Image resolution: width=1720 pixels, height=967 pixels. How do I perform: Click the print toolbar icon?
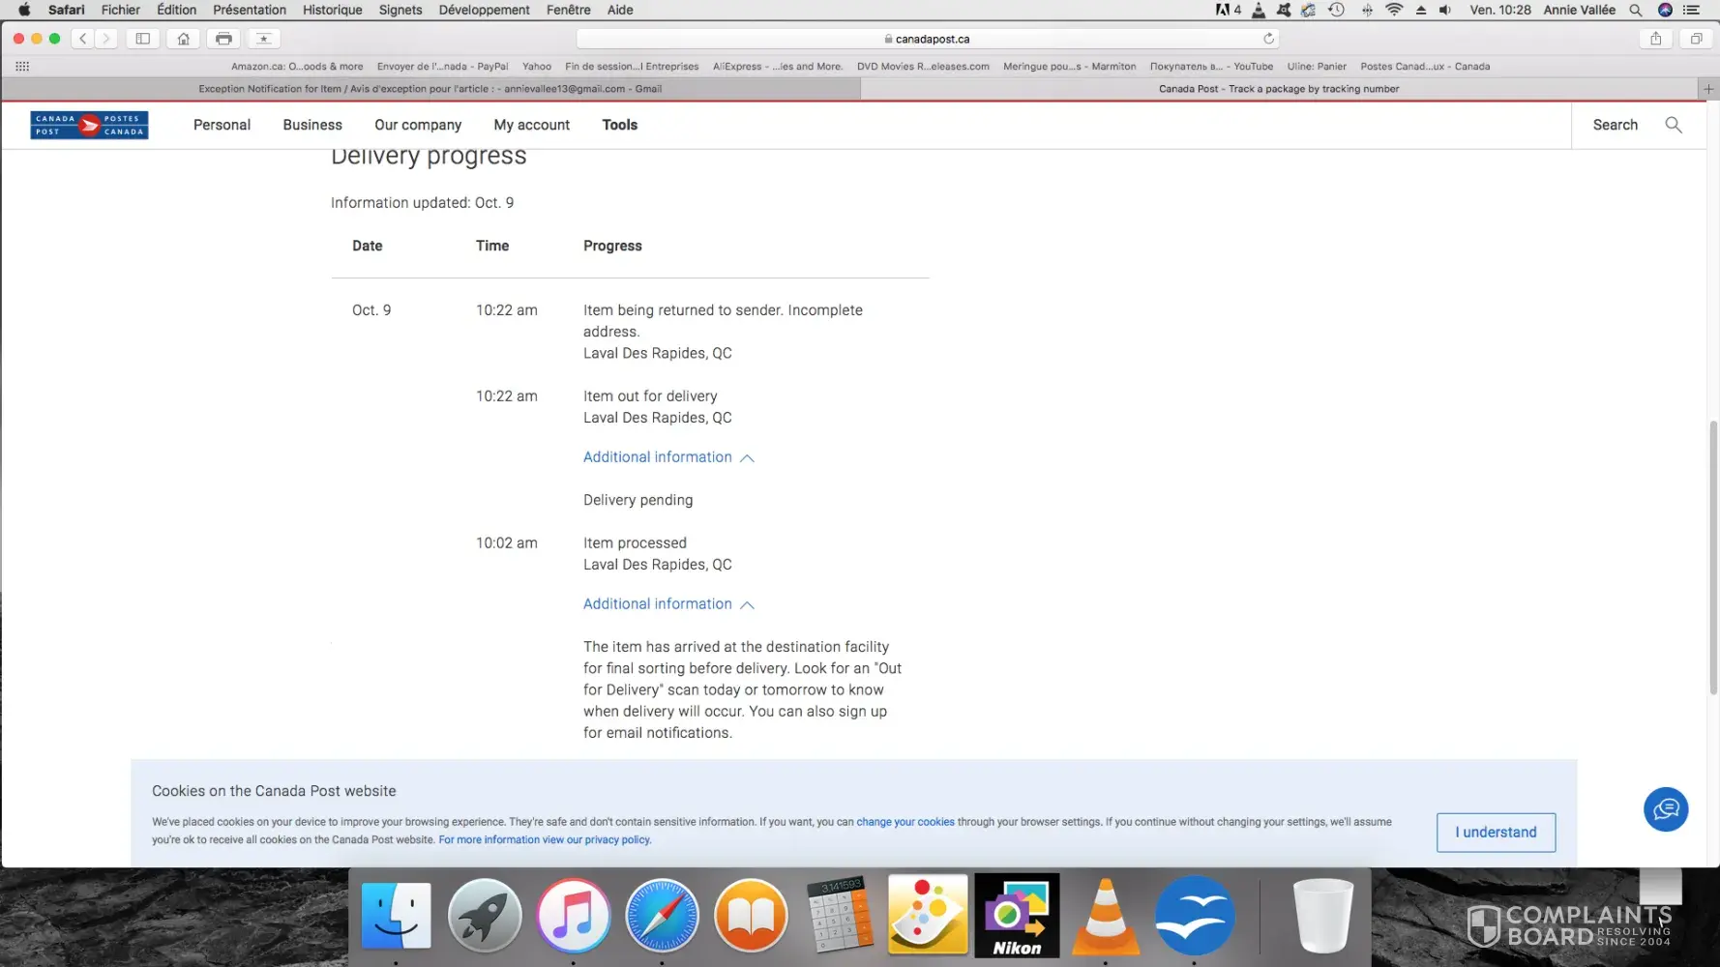223,39
